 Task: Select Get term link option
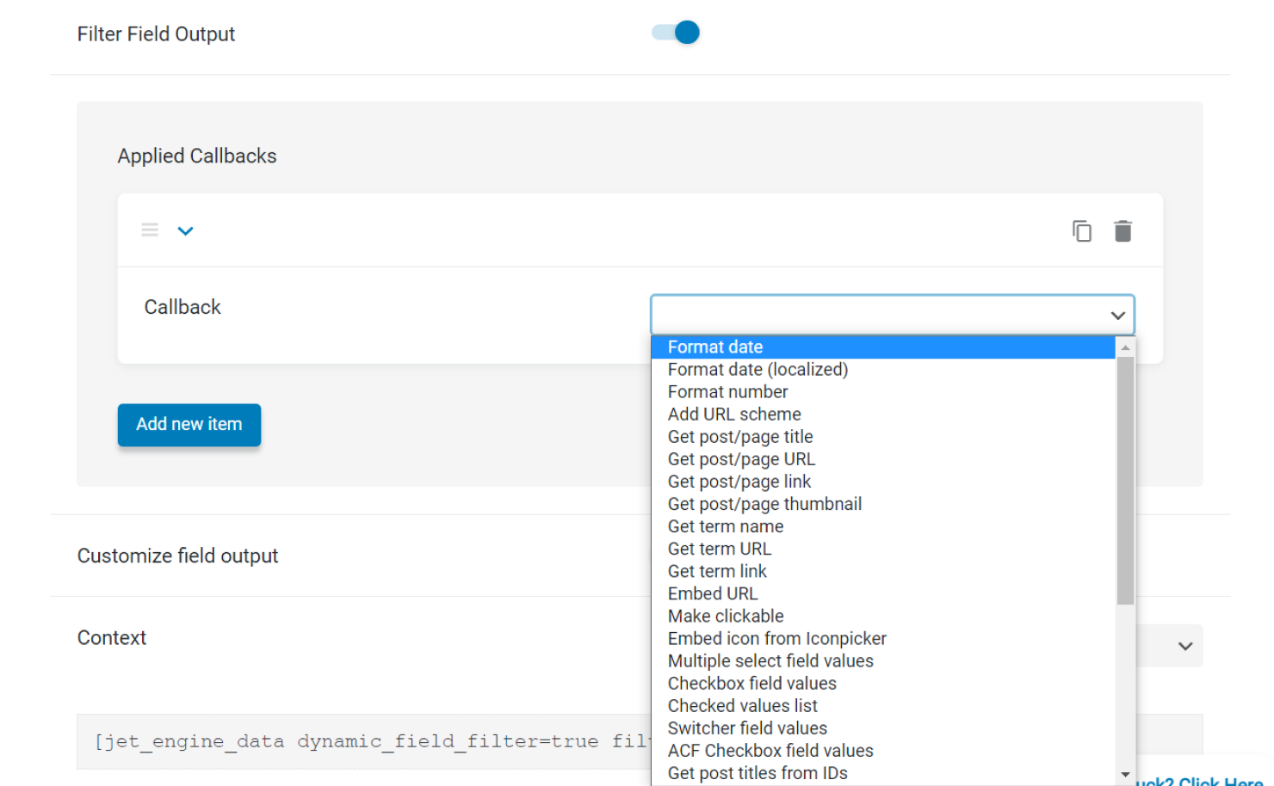click(883, 570)
